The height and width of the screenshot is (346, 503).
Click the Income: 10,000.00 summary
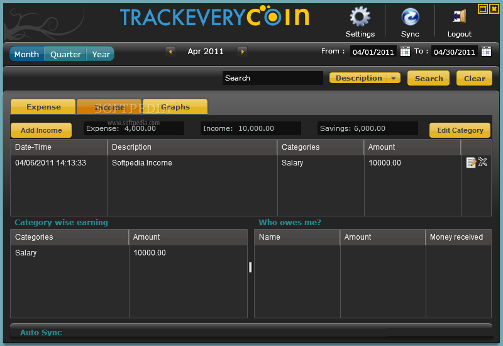(x=251, y=128)
